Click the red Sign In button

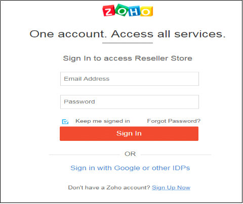point(129,134)
